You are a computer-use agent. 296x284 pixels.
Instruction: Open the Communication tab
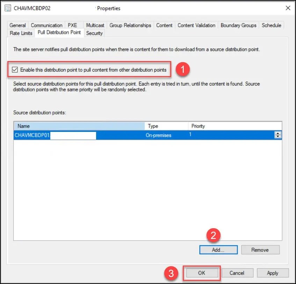[46, 25]
